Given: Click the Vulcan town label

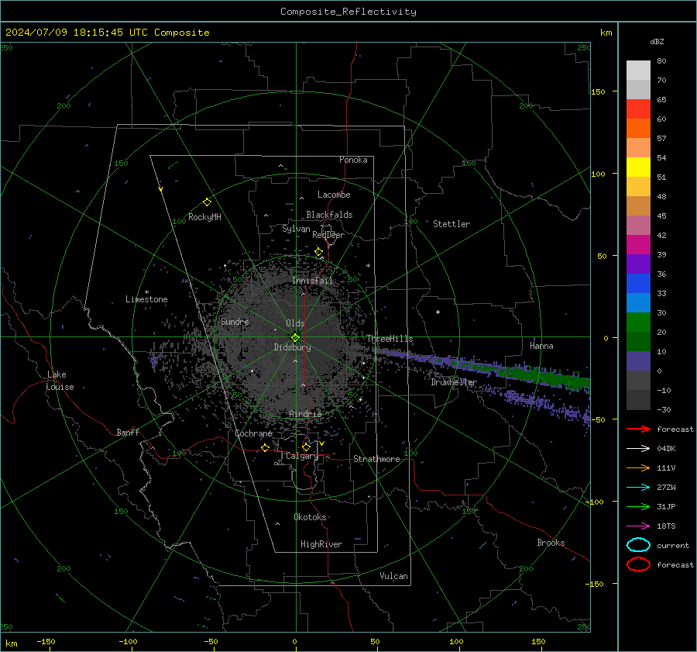Looking at the screenshot, I should 393,576.
